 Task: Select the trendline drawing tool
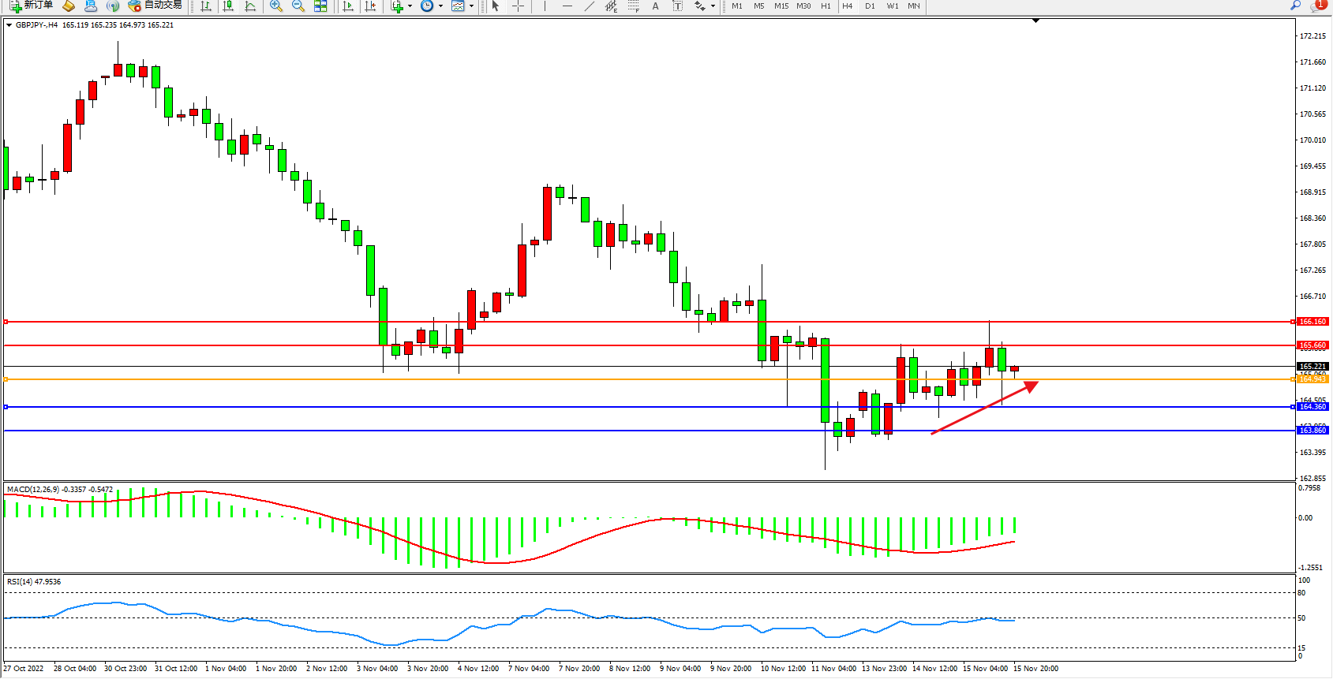pyautogui.click(x=589, y=6)
